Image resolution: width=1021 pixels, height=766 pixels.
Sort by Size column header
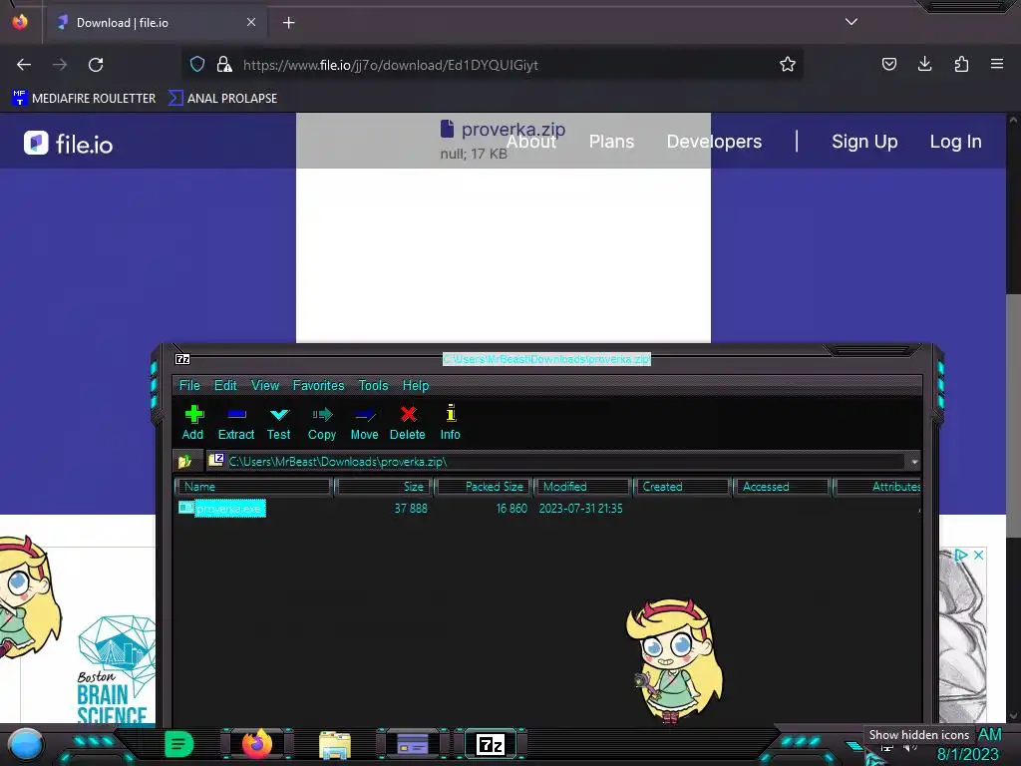coord(384,487)
